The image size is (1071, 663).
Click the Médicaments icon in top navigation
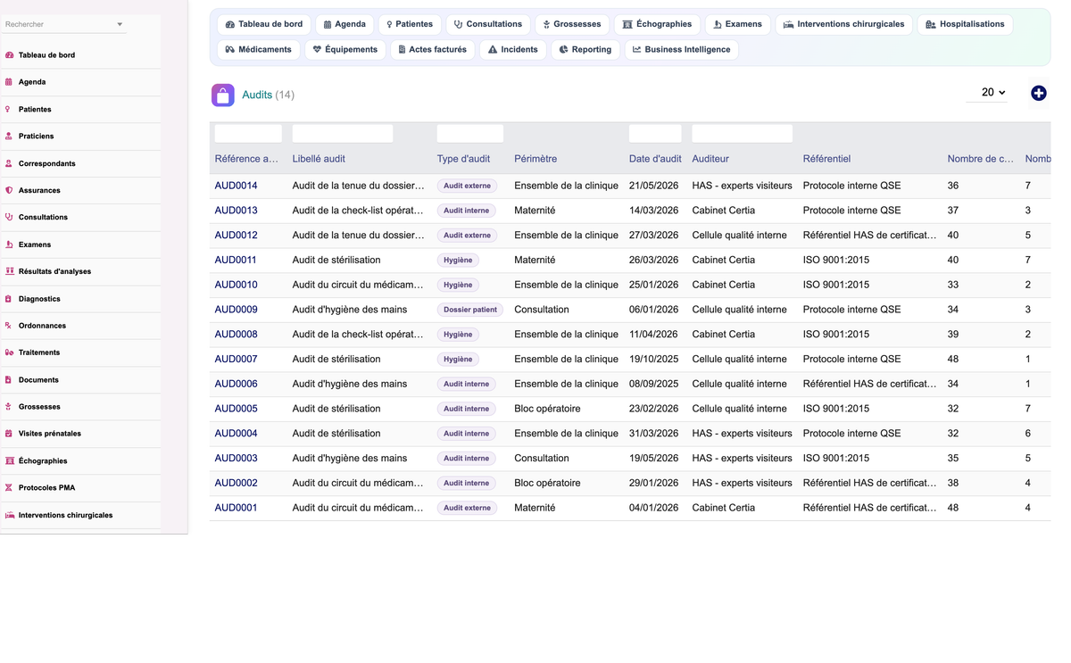[229, 50]
